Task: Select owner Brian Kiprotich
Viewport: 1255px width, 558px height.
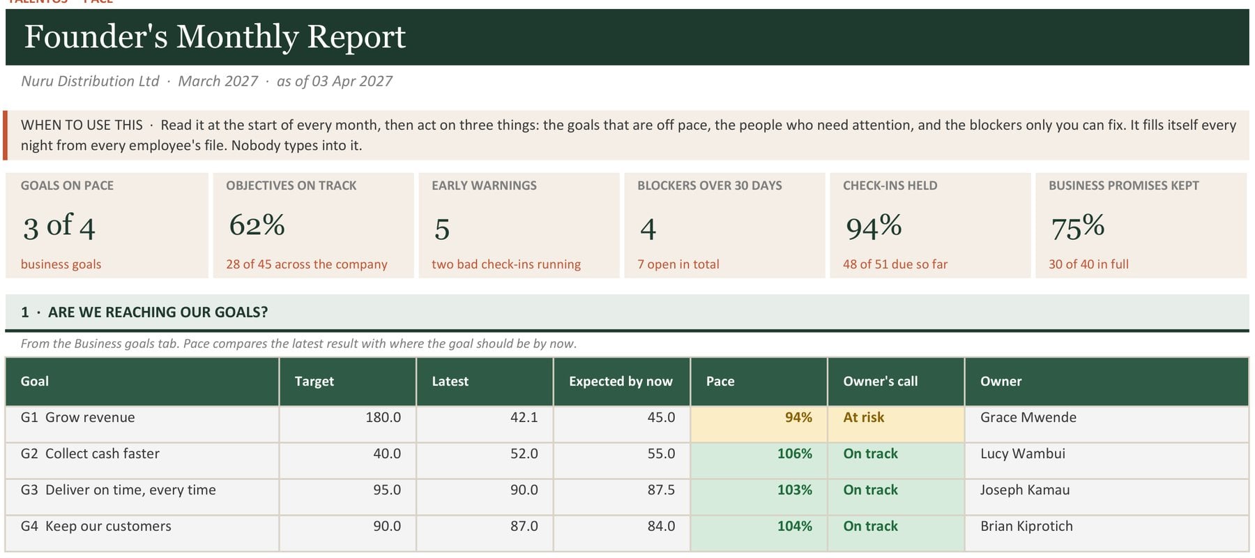Action: 1106,533
